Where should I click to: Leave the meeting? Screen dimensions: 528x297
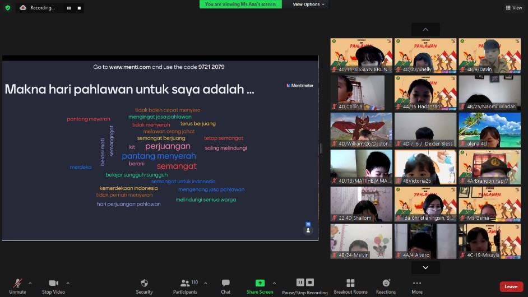point(511,286)
